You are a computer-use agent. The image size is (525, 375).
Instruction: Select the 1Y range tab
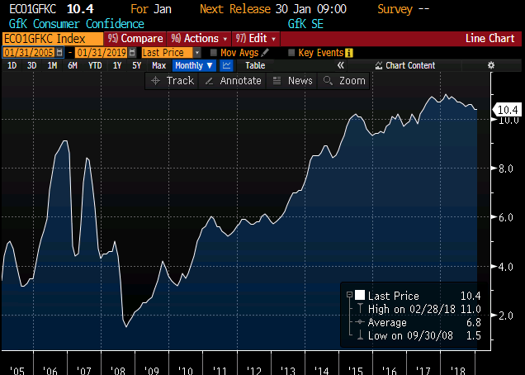point(117,65)
